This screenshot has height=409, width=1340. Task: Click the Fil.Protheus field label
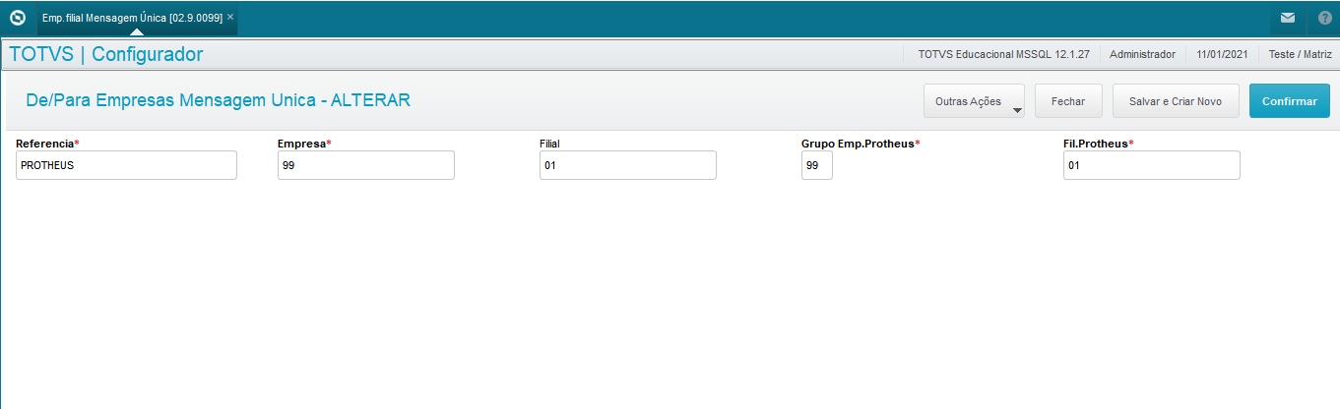tap(1098, 144)
